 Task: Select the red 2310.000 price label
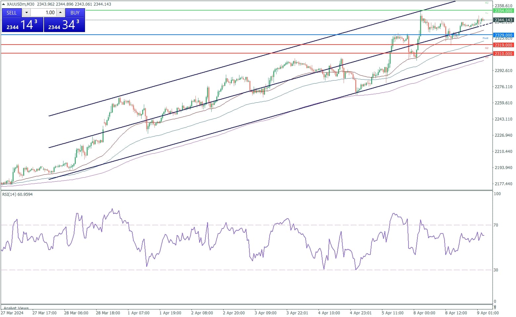503,53
